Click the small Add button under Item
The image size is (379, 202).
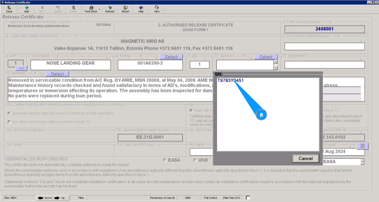[21, 69]
